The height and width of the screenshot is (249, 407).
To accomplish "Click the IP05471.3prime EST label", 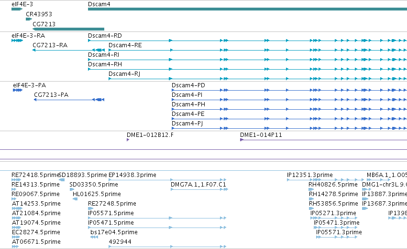I will coord(336,223).
